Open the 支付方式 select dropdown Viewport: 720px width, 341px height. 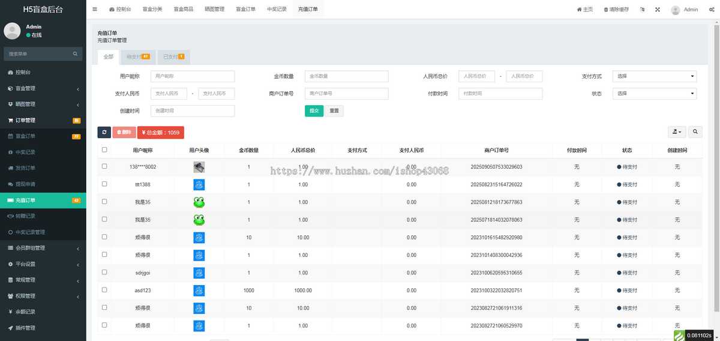coord(655,76)
